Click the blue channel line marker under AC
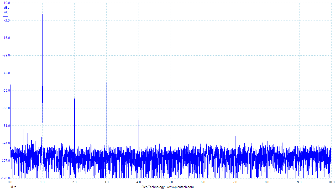This screenshot has width=336, height=189. tap(5, 17)
